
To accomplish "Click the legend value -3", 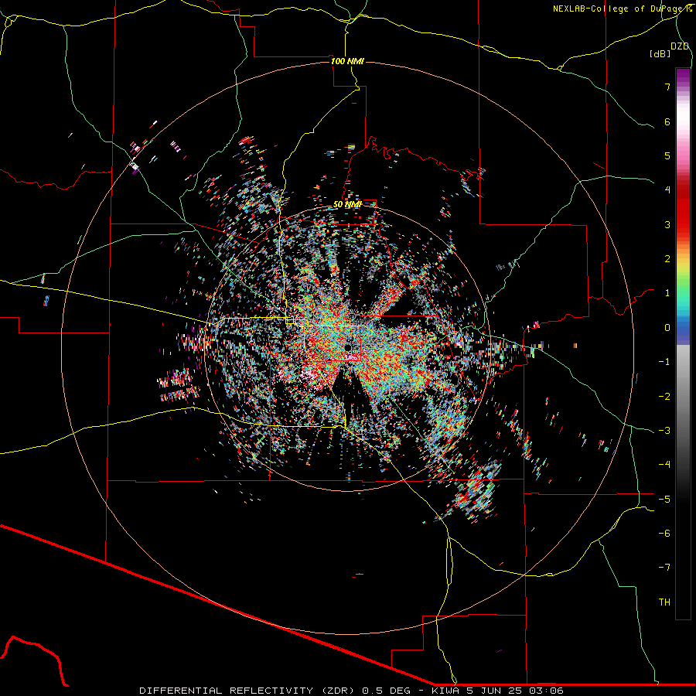I will 664,431.
